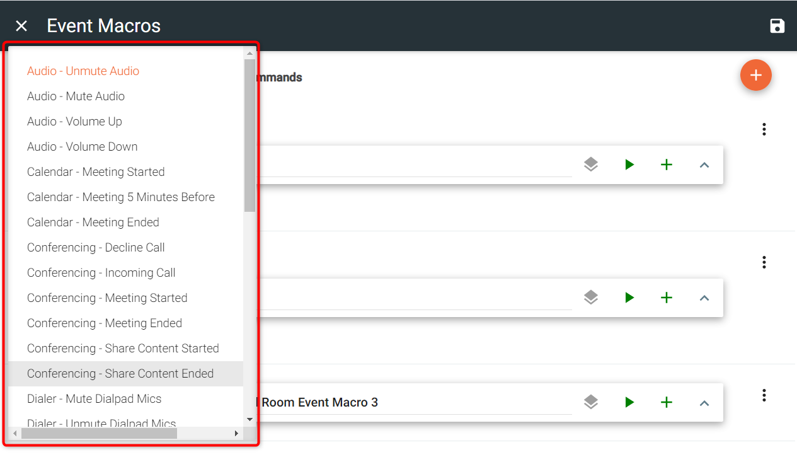Click horizontal scrollbar thumb in event list
Screen dimensions: 797x457
pyautogui.click(x=99, y=434)
